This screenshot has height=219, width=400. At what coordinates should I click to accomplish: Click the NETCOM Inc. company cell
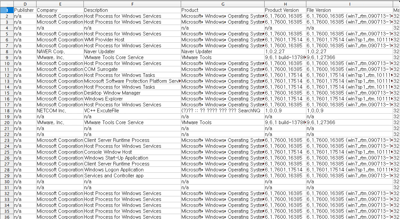[x=60, y=111]
